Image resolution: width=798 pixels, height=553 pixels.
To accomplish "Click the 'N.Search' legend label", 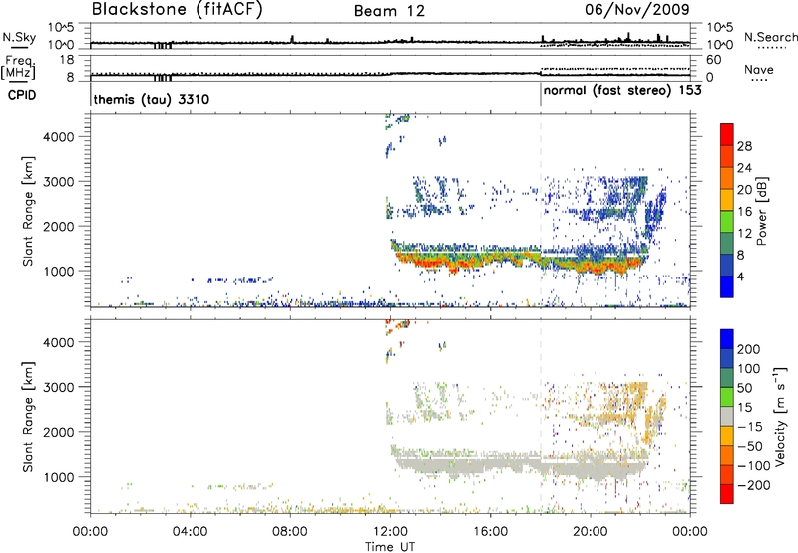I will click(x=771, y=37).
